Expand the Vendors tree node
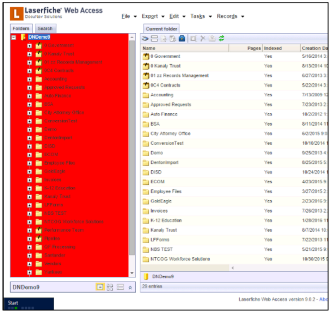The image size is (332, 313). (29, 264)
